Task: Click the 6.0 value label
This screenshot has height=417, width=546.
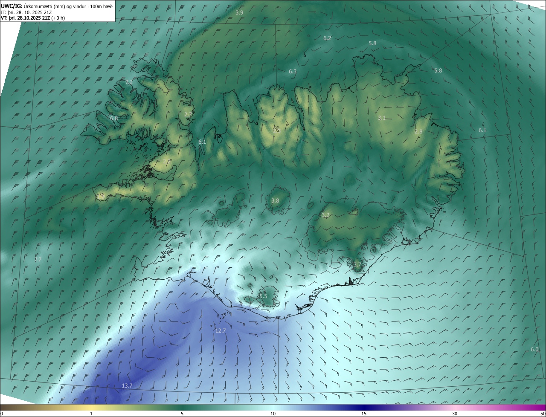Action: point(534,350)
